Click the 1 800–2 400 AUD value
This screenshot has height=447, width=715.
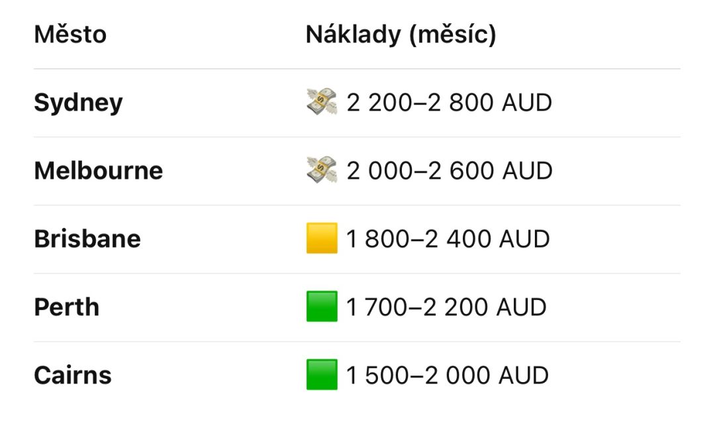pos(448,239)
